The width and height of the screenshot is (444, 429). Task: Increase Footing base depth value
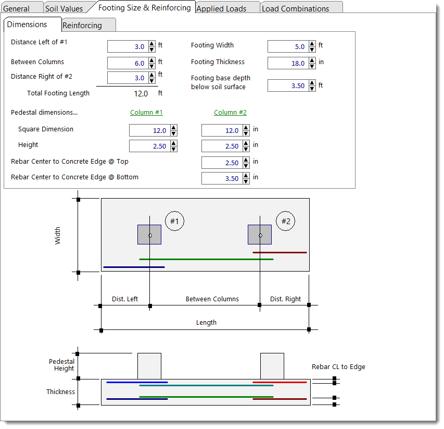pyautogui.click(x=312, y=83)
